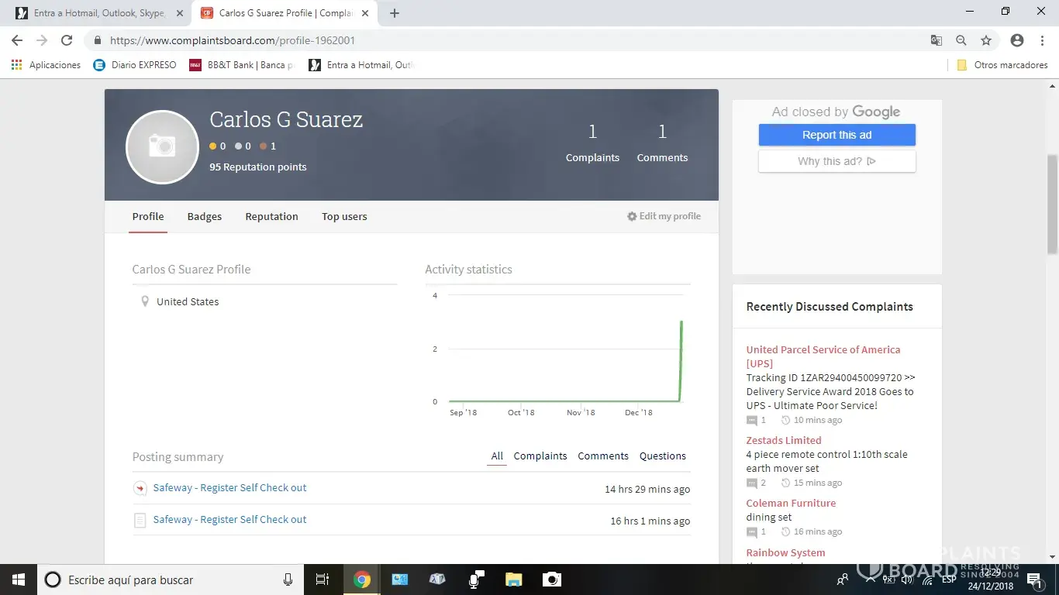Filter posting summary by Complaints

(540, 456)
